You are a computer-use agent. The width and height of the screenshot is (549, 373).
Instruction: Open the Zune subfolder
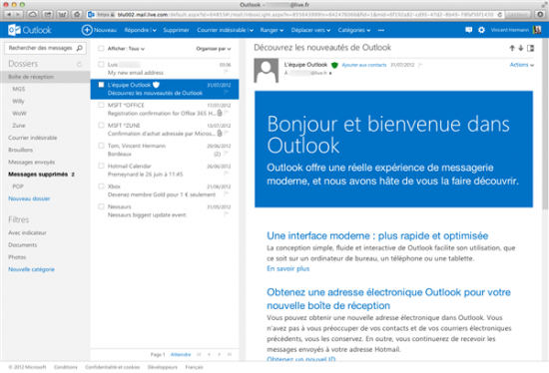(x=19, y=126)
